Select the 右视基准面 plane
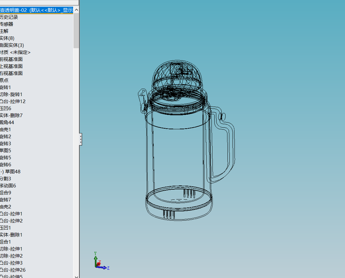 click(x=11, y=73)
